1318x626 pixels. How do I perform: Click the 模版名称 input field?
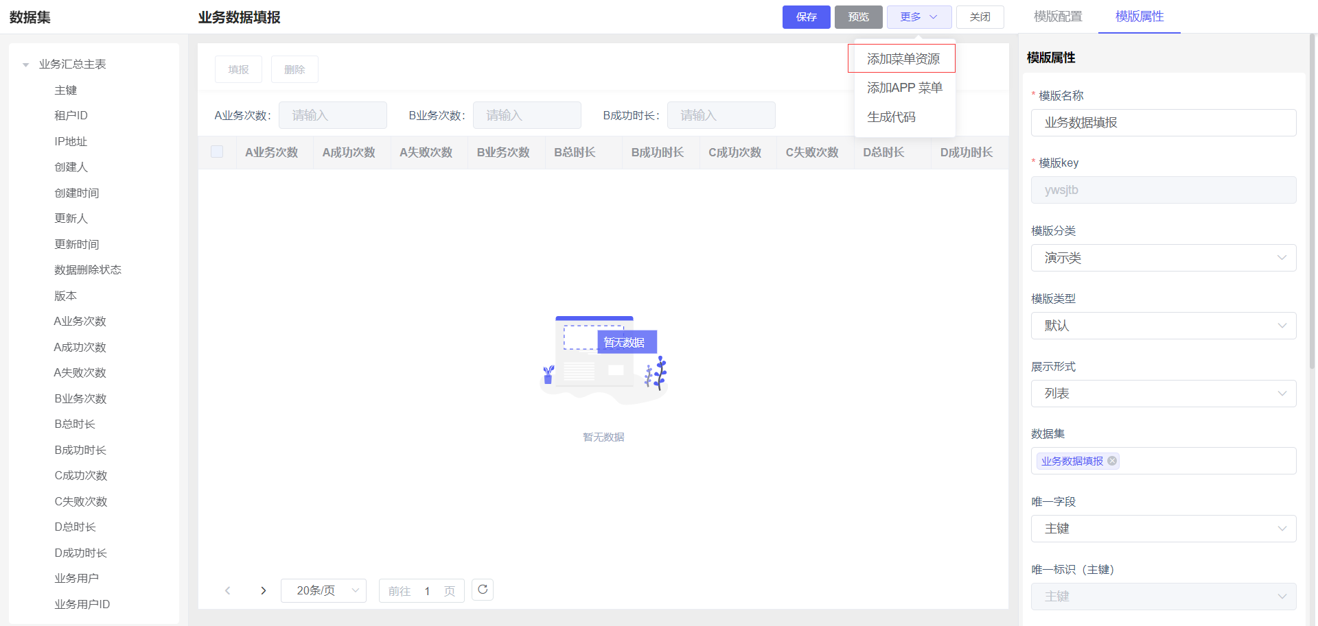[x=1163, y=123]
